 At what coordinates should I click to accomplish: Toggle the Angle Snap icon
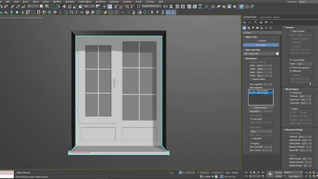point(121,6)
